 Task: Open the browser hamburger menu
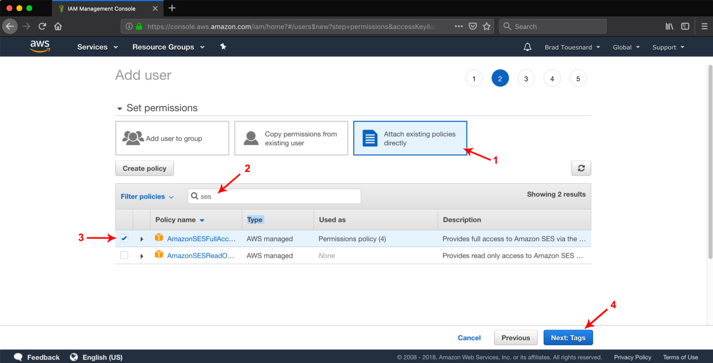[x=704, y=26]
